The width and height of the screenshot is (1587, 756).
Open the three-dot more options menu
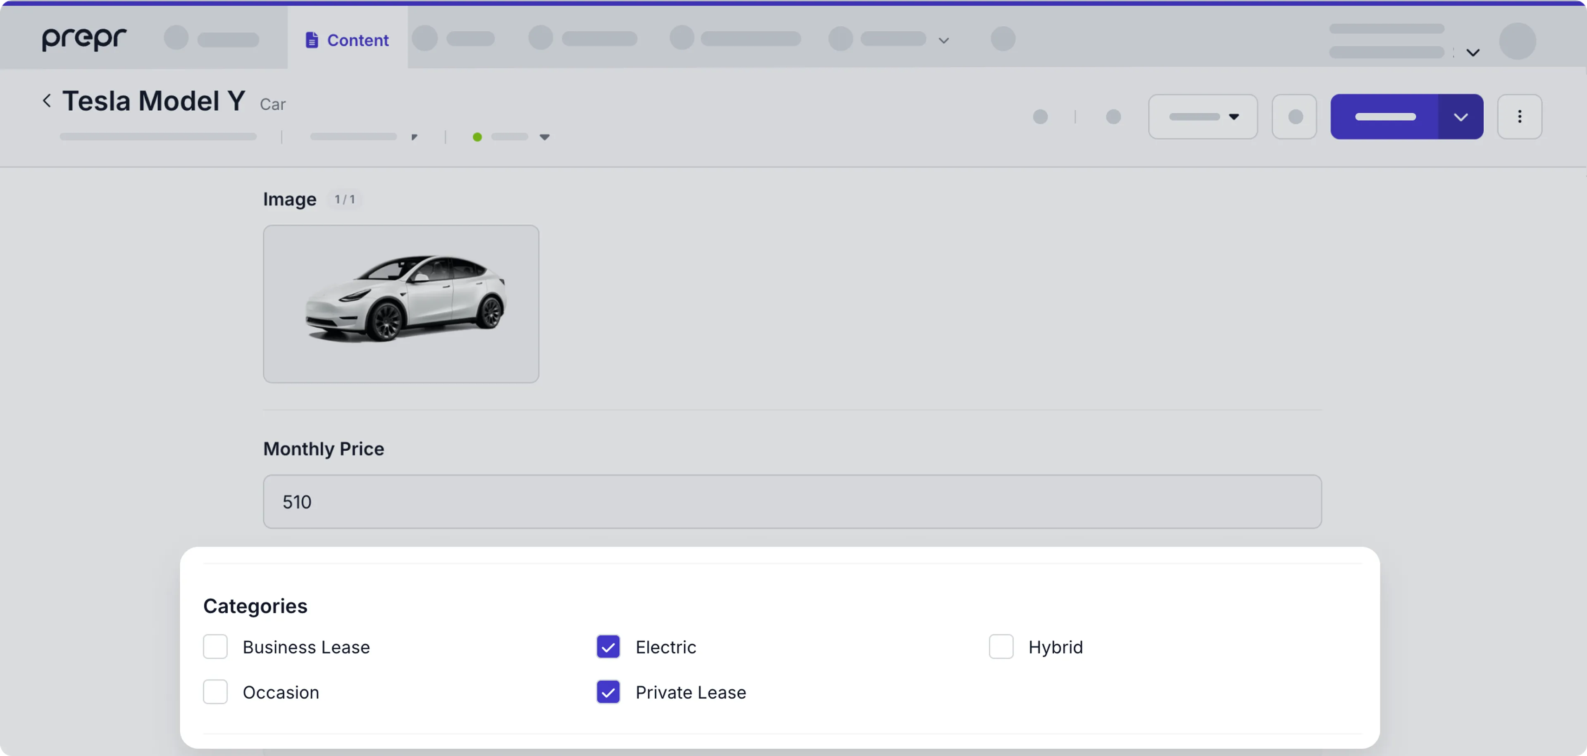coord(1519,117)
